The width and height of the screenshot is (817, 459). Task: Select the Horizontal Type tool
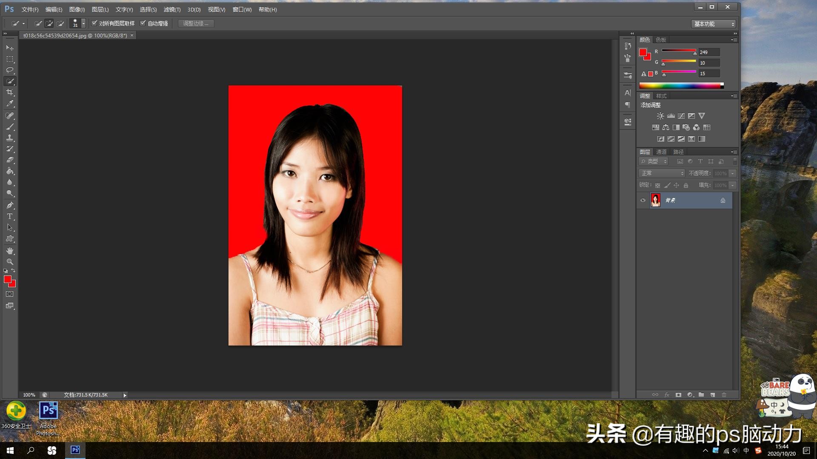point(10,216)
